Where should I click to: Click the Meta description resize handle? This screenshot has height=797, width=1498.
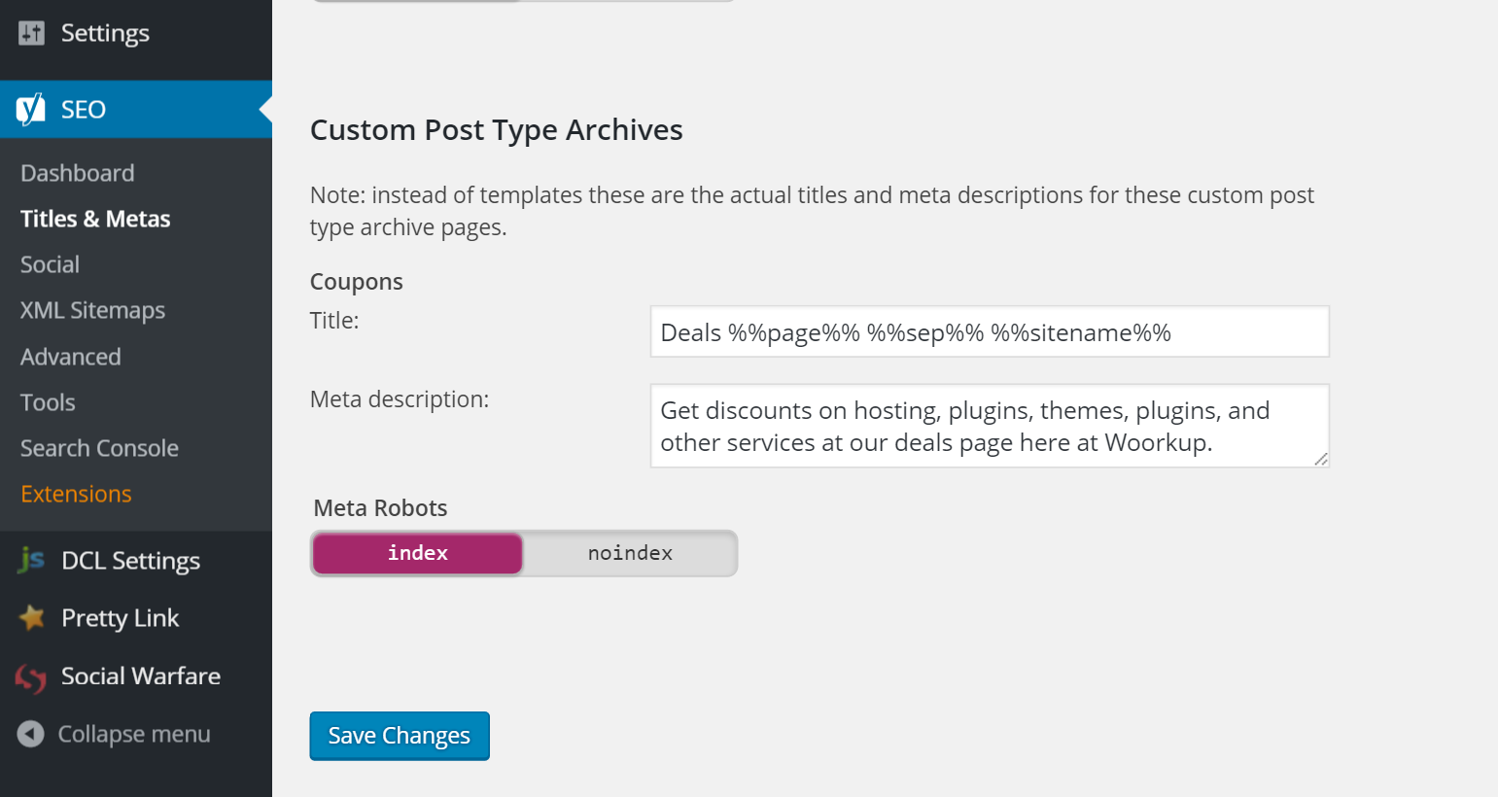tap(1321, 459)
